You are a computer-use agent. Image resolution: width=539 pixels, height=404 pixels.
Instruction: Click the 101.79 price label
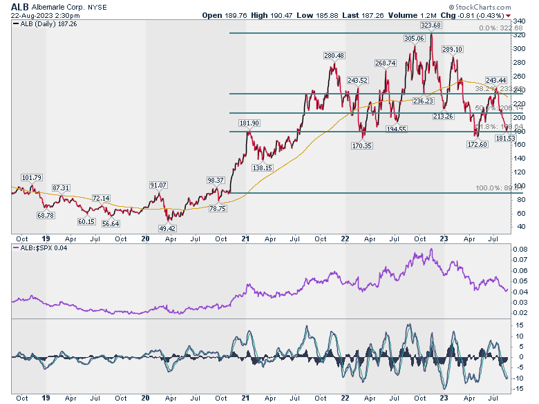[32, 178]
